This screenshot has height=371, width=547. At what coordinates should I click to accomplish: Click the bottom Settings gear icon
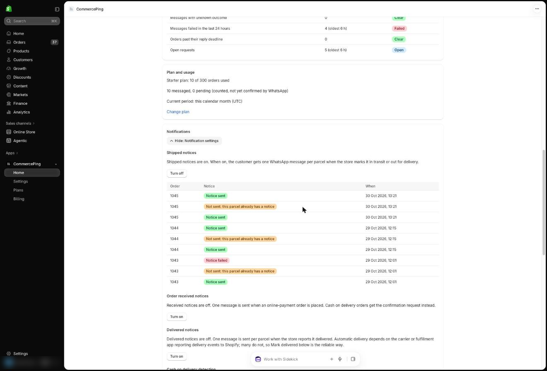[9, 354]
